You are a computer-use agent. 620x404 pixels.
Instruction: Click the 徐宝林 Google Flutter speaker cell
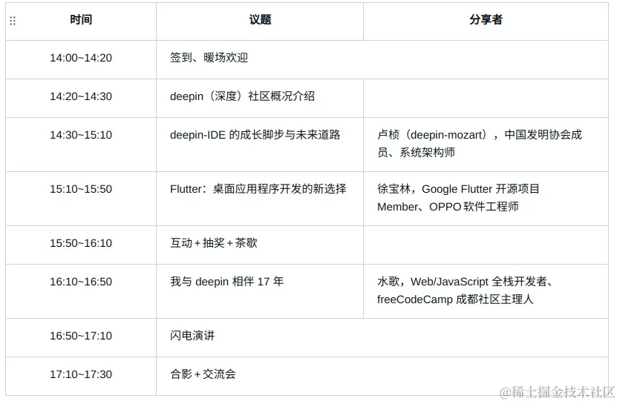[x=458, y=198]
